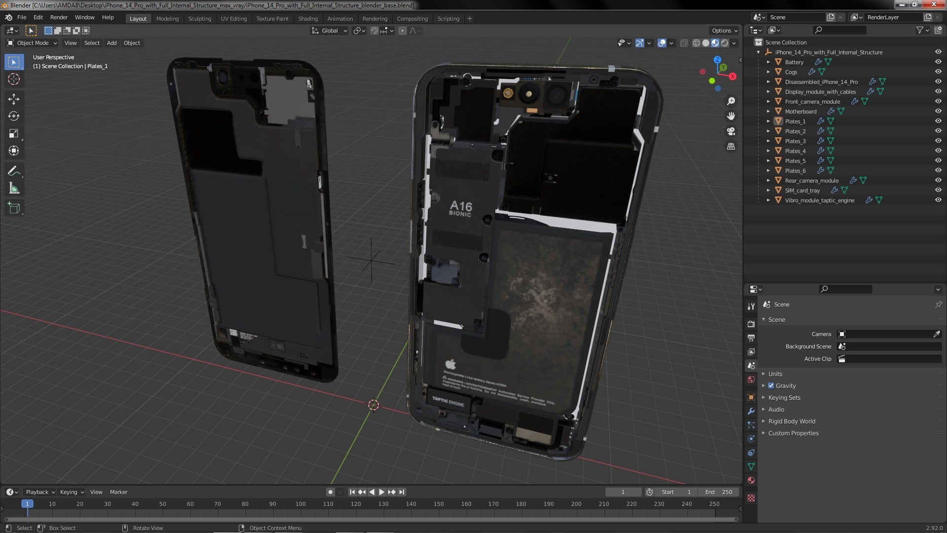
Task: Open the timeline Marker menu
Action: point(118,493)
